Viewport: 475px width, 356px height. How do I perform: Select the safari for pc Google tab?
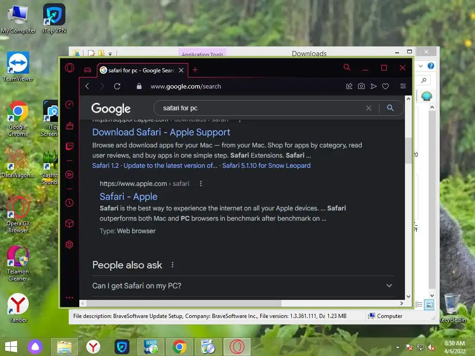click(x=142, y=70)
